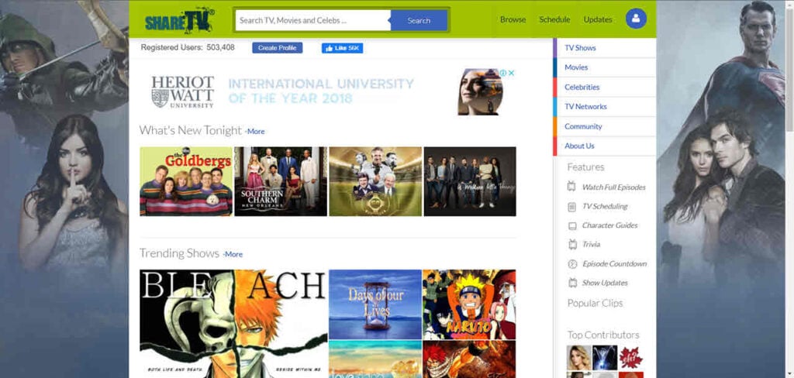The image size is (794, 378).
Task: Click More next to Trending Shows
Action: (x=233, y=255)
